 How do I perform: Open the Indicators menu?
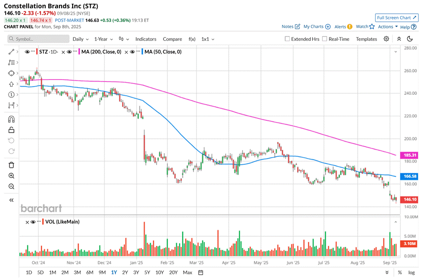pyautogui.click(x=146, y=39)
